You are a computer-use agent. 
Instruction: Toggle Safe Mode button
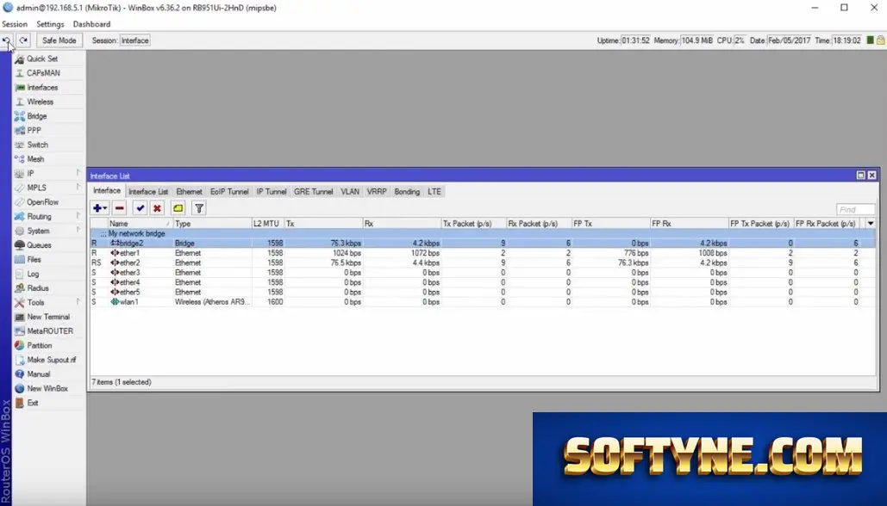pyautogui.click(x=59, y=40)
